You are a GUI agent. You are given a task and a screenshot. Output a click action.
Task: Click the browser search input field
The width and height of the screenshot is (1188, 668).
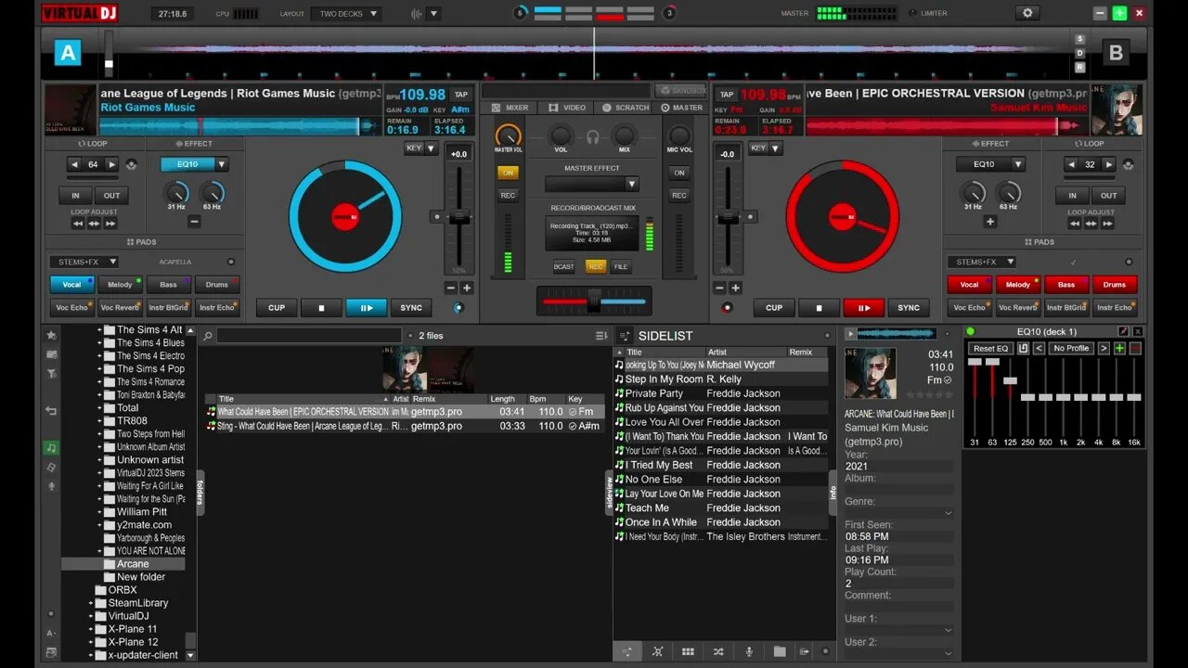coord(310,336)
